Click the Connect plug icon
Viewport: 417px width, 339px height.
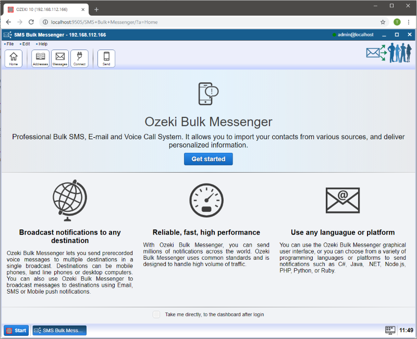(x=79, y=58)
